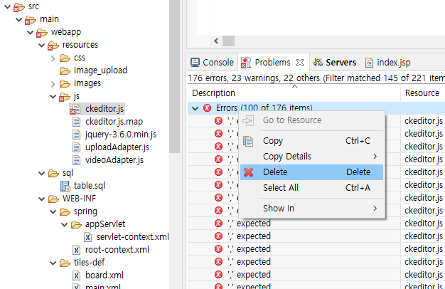
Task: Open the index.jsp tab
Action: 388,63
